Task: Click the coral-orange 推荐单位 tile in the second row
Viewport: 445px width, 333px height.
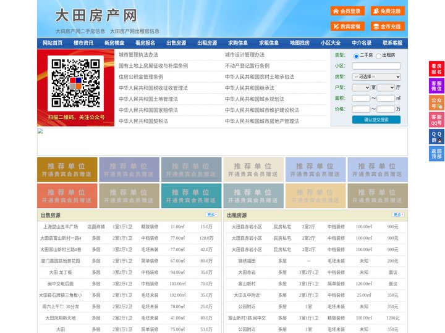Action: (x=67, y=196)
